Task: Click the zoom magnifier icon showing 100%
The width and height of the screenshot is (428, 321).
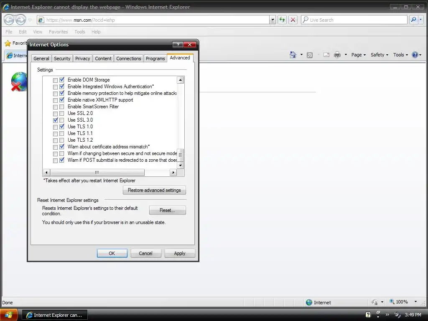Action: tap(392, 302)
